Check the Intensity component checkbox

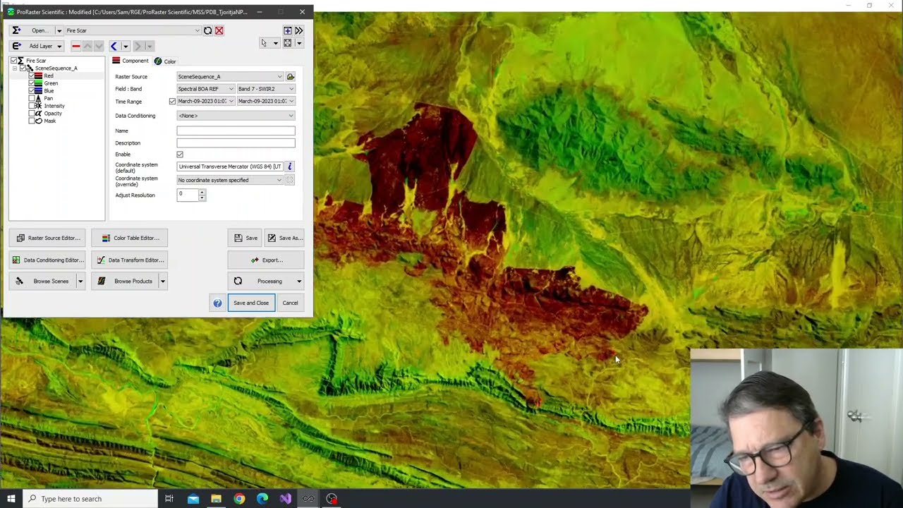pyautogui.click(x=31, y=106)
